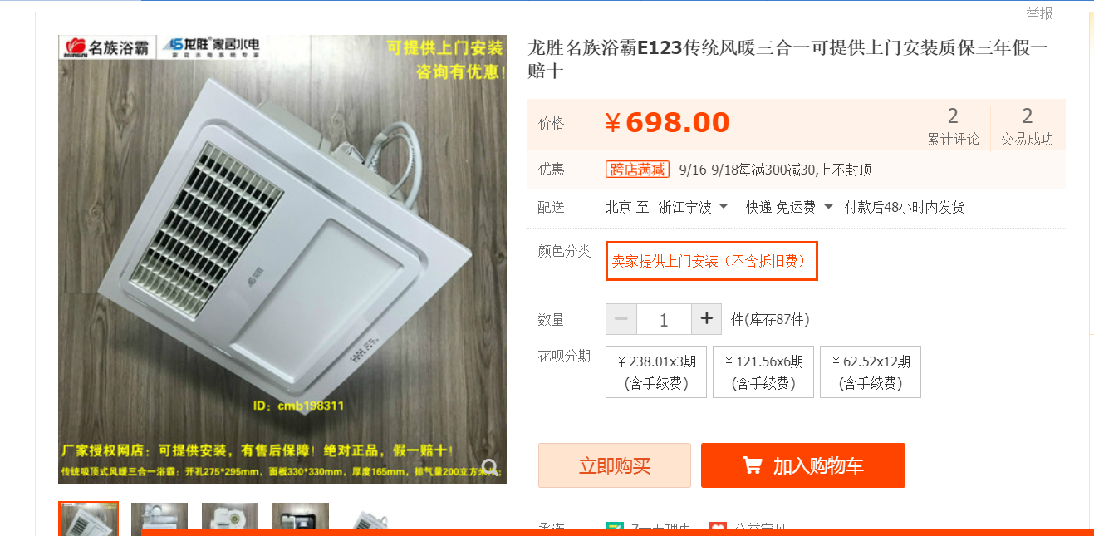Screen dimensions: 1094x536
Task: Click the 举报 report link
Action: [x=1039, y=13]
